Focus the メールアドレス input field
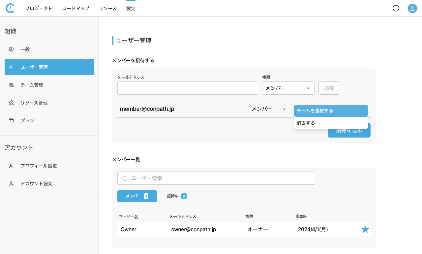 (188, 88)
